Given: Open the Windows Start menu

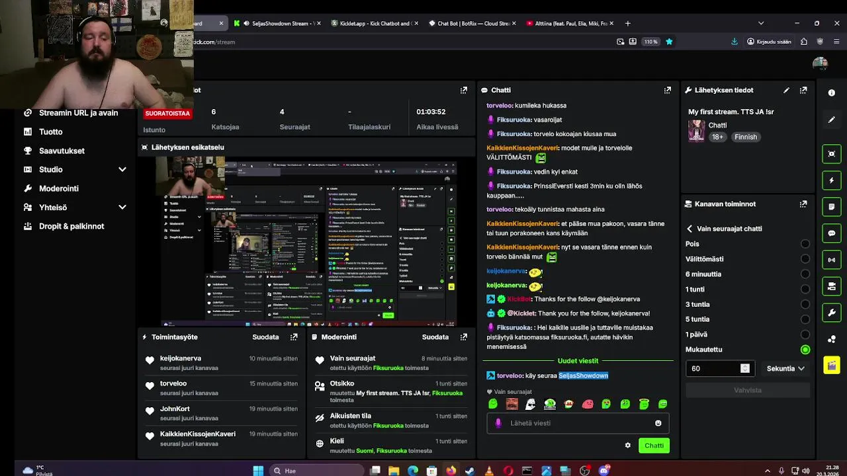Looking at the screenshot, I should [x=258, y=471].
